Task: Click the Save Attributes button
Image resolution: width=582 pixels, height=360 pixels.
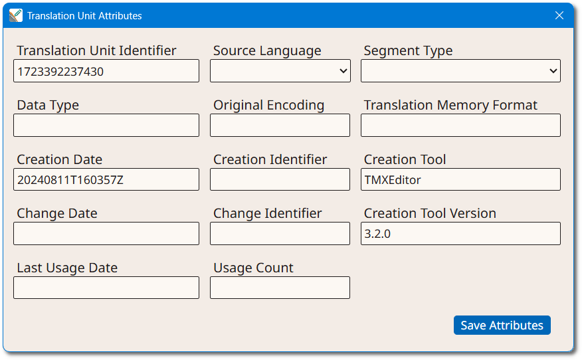Action: (502, 325)
